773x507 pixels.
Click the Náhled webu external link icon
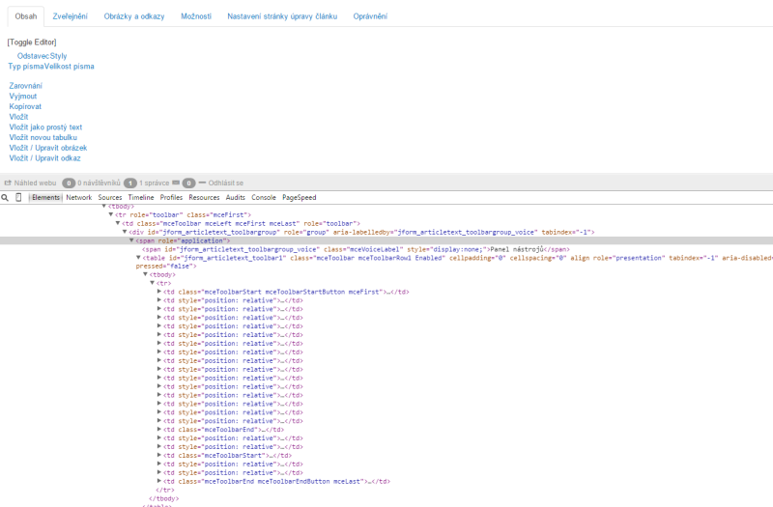tap(8, 183)
